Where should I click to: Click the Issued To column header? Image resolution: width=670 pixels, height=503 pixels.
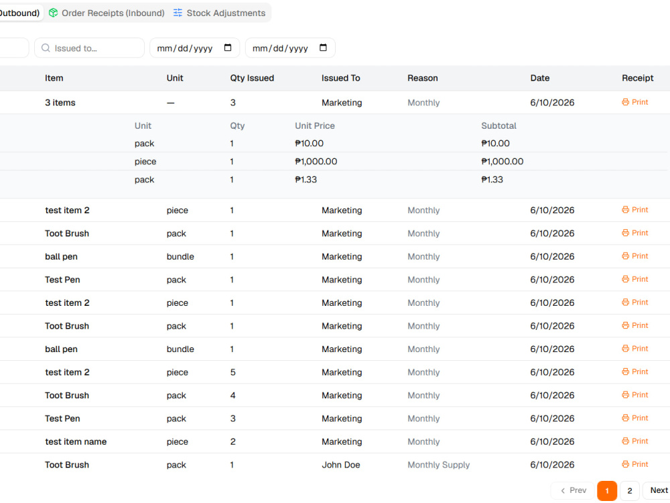tap(341, 78)
